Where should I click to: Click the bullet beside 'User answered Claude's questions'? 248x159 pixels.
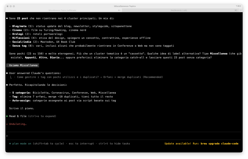coord(7,73)
